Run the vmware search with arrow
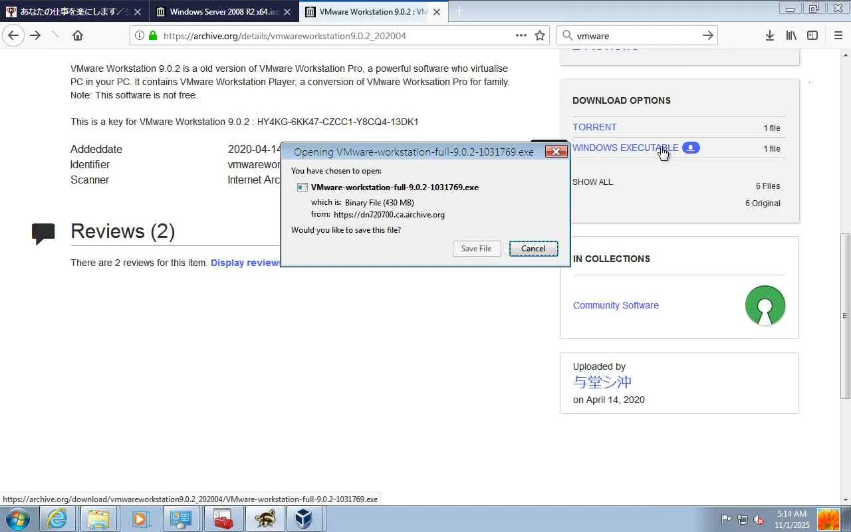851x532 pixels. point(708,35)
